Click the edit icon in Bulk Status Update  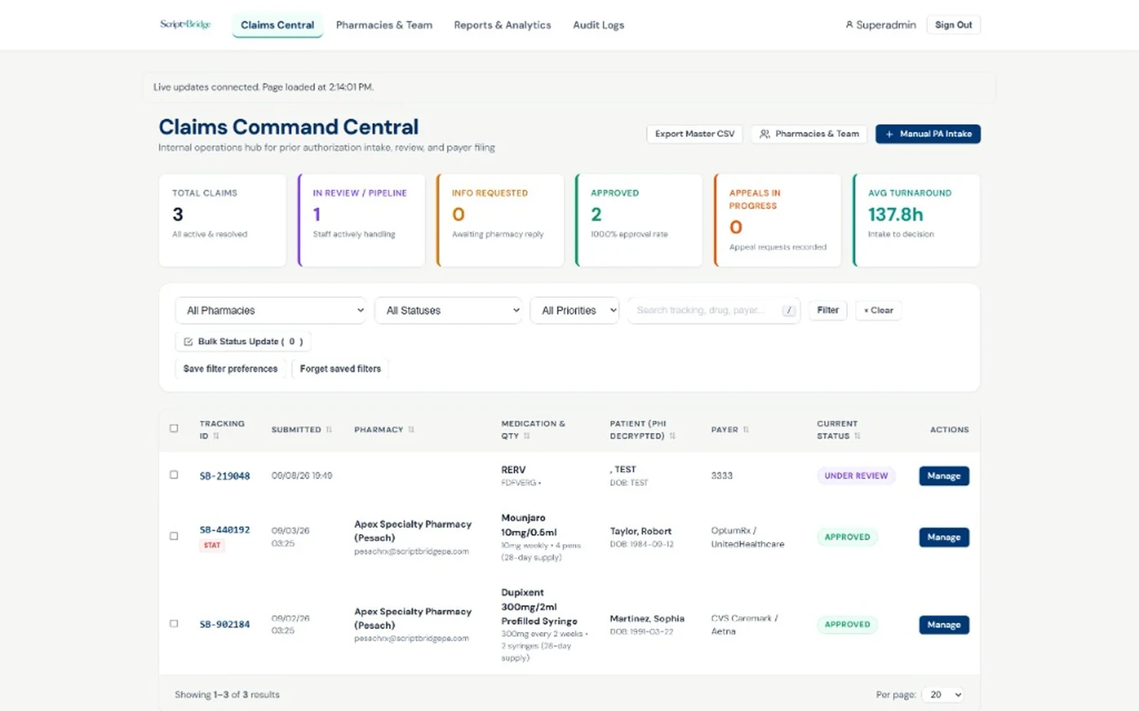point(188,342)
